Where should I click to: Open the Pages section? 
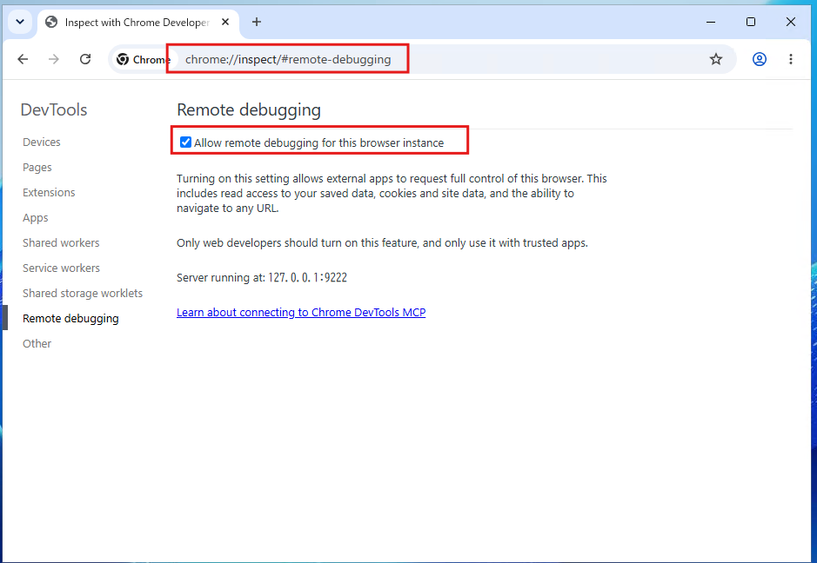coord(37,167)
